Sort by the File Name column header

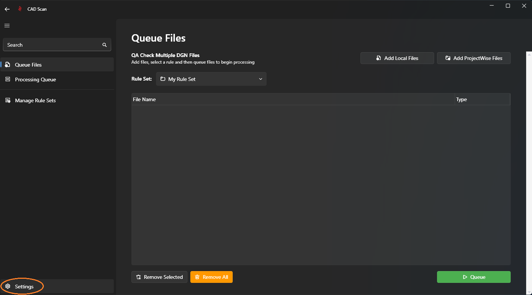144,99
